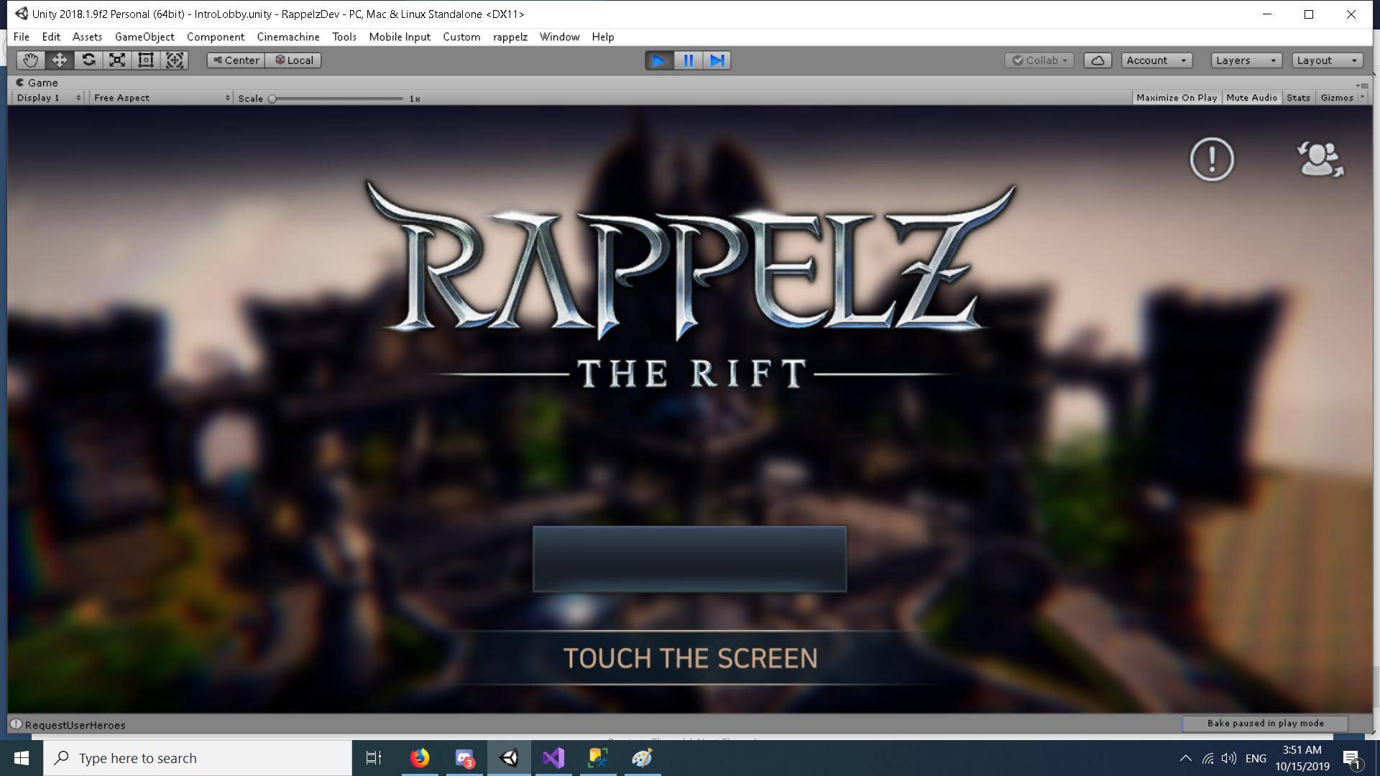Viewport: 1380px width, 776px height.
Task: Open Game tab context menu icon
Action: 1362,85
